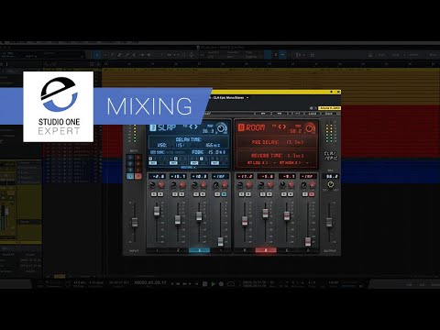Select Arrow tool in Studio One toolbar

pyautogui.click(x=97, y=55)
